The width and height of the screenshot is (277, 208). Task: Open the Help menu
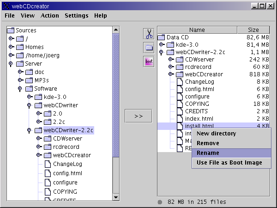pos(100,16)
